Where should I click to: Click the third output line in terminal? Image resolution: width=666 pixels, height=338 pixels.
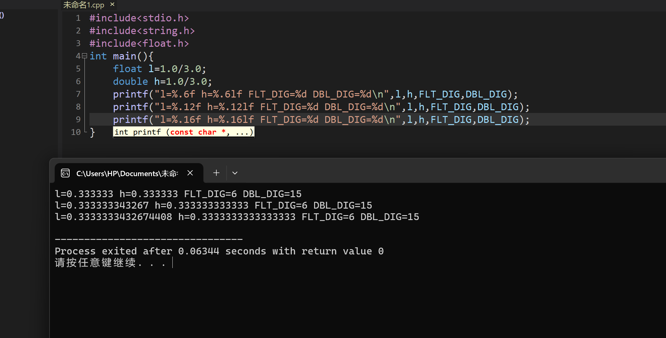point(237,217)
